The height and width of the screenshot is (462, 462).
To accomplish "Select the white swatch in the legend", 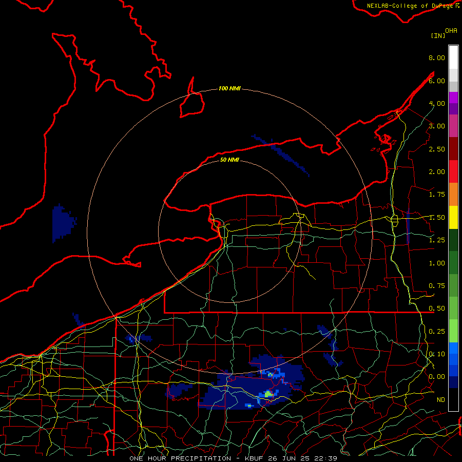I will (x=453, y=57).
